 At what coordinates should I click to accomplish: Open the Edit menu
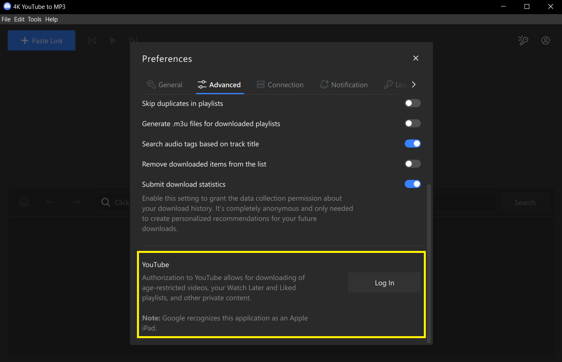pos(19,19)
